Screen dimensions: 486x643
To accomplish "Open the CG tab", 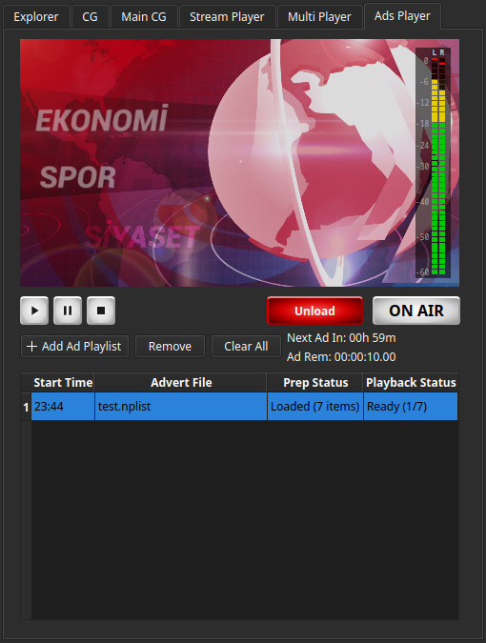I will point(90,17).
